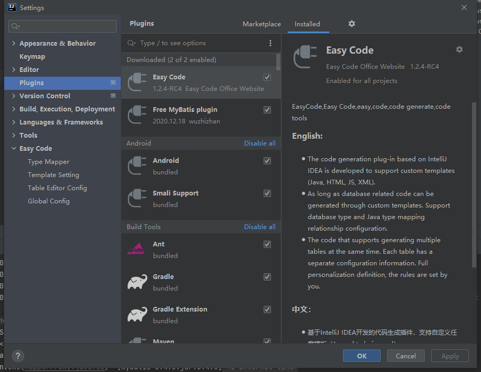Disable all Android plugins

pyautogui.click(x=259, y=143)
